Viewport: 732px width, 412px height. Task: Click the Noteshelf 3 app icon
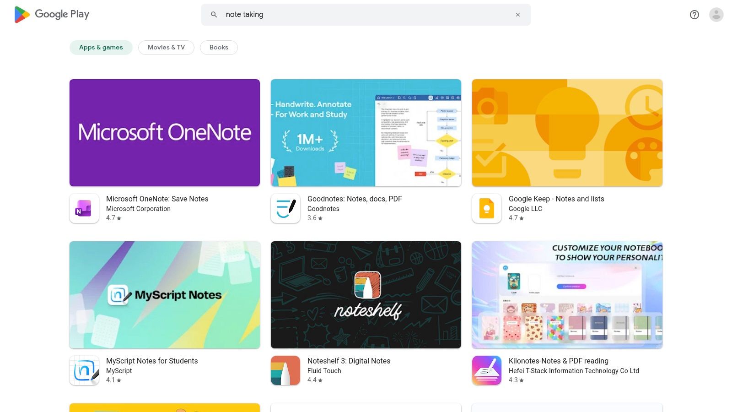click(285, 370)
